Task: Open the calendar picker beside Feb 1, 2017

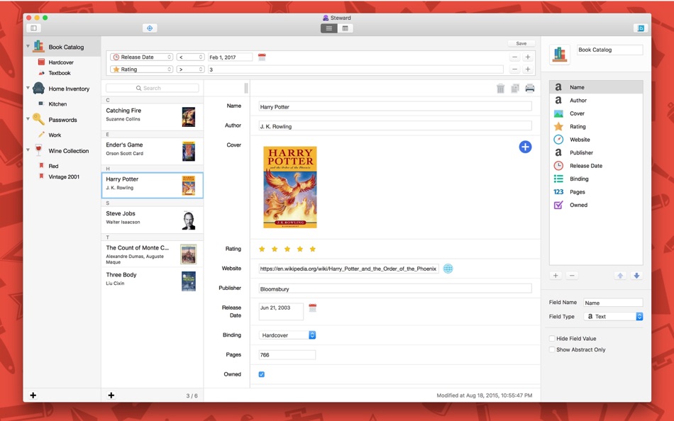Action: 262,57
